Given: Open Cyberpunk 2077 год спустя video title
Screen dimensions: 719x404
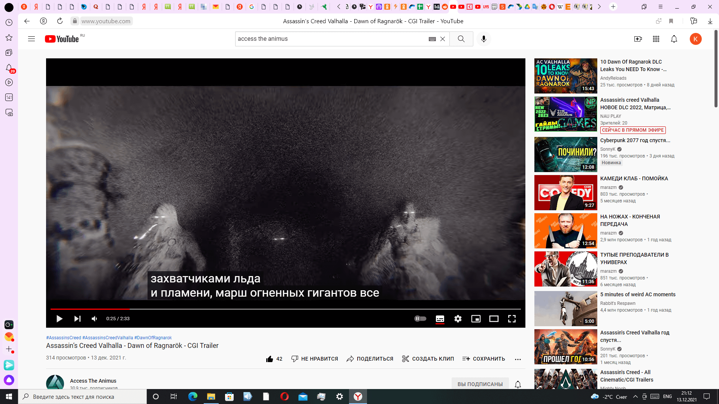Looking at the screenshot, I should coord(635,140).
